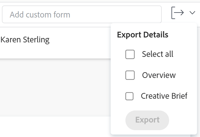Select the Karen Sterling name
The height and width of the screenshot is (137, 200).
(x=25, y=40)
